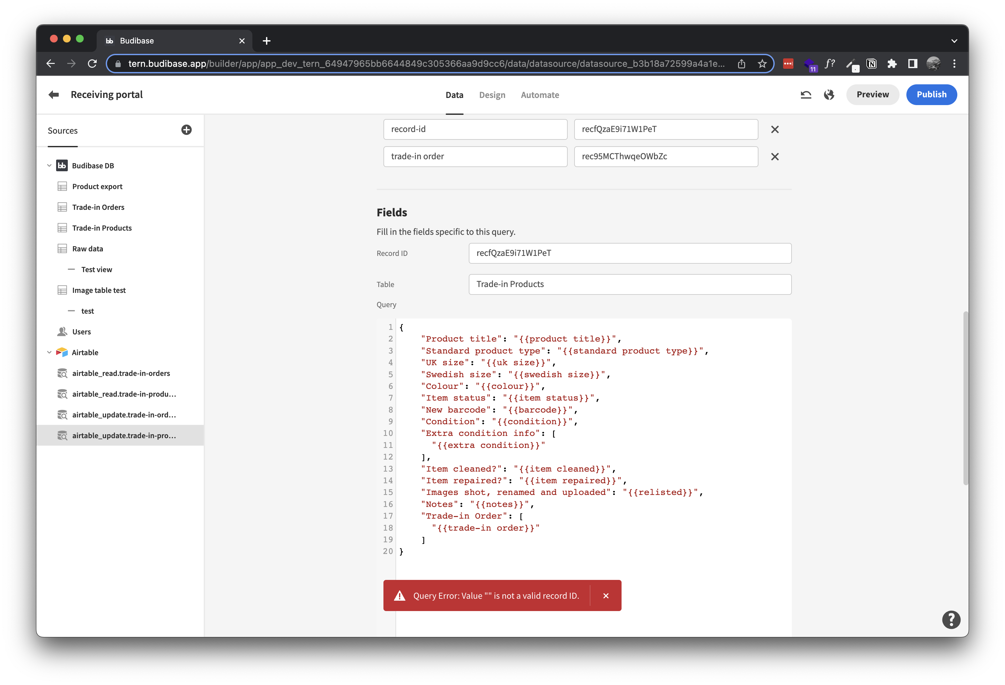Viewport: 1005px width, 685px height.
Task: Switch to the Design tab
Action: (492, 95)
